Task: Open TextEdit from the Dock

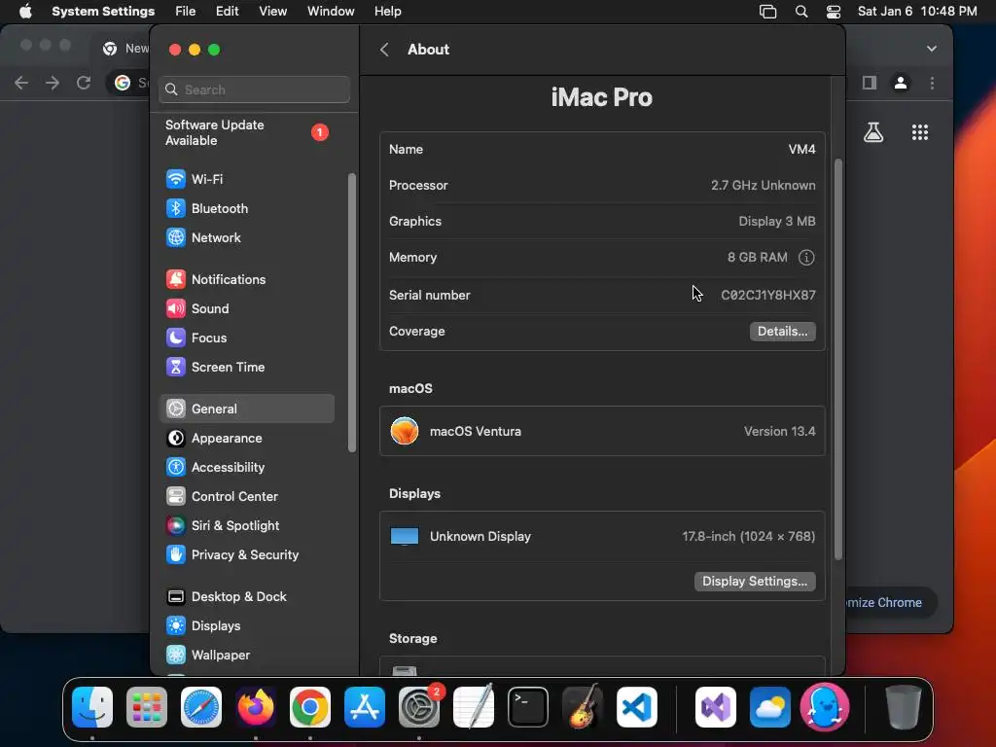Action: click(474, 707)
